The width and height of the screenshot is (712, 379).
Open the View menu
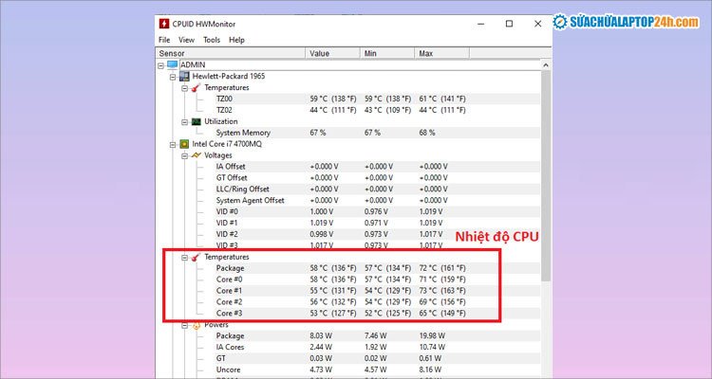coord(186,40)
